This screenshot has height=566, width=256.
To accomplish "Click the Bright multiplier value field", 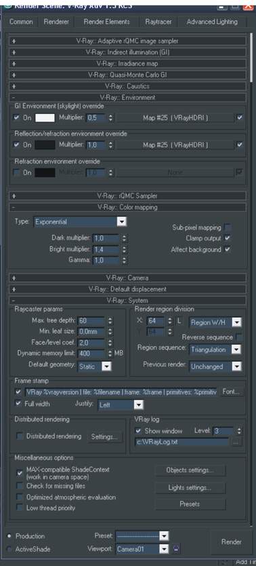I will click(106, 249).
